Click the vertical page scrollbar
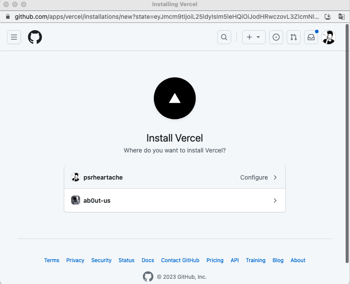This screenshot has width=350, height=284. [x=347, y=144]
